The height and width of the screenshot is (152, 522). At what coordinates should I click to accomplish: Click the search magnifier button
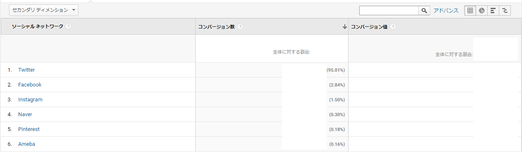coord(425,11)
